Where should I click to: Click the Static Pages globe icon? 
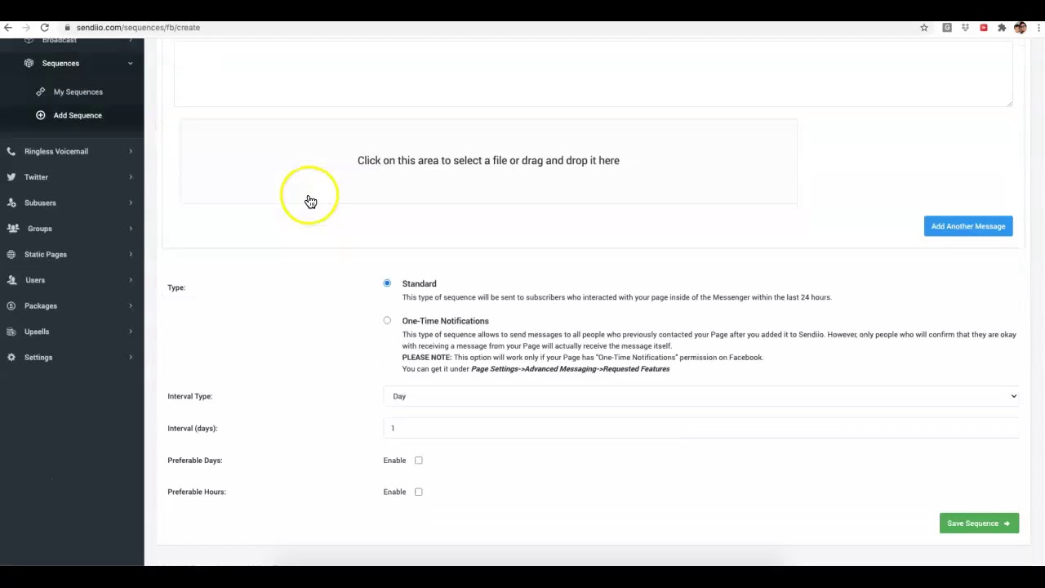[x=11, y=254]
